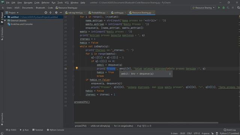Open the Tools menu
The width and height of the screenshot is (240, 135).
pyautogui.click(x=60, y=3)
